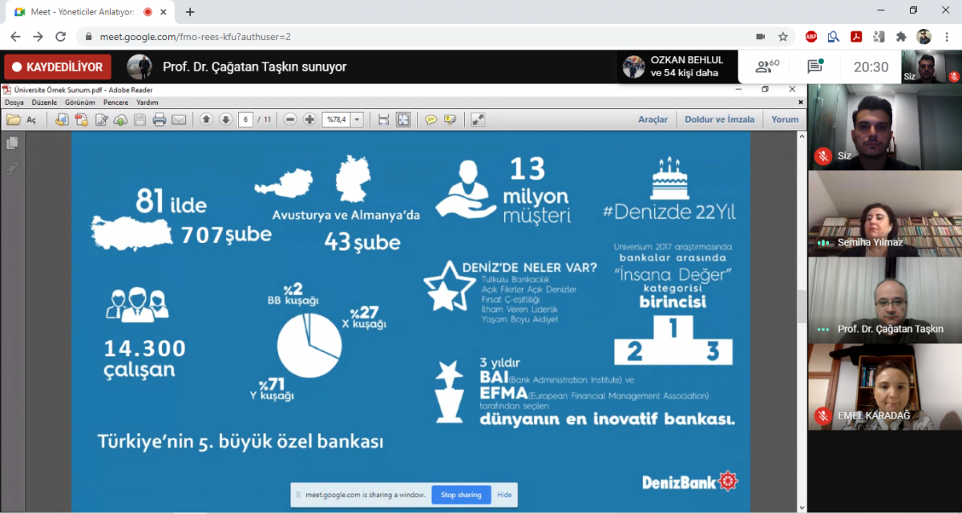The width and height of the screenshot is (962, 514).
Task: Click the Adobe Reader open file folder icon
Action: [x=13, y=119]
